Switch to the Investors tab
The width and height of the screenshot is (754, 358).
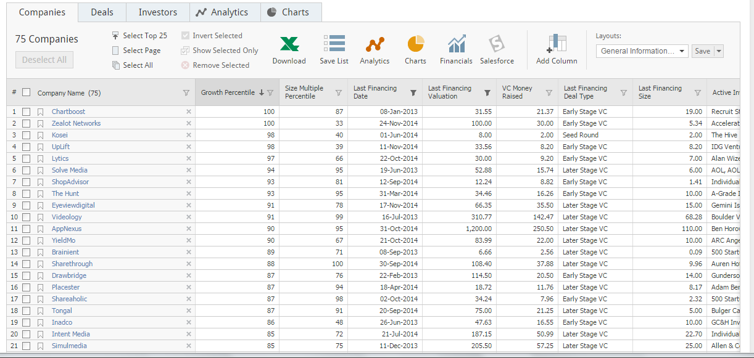tap(158, 12)
